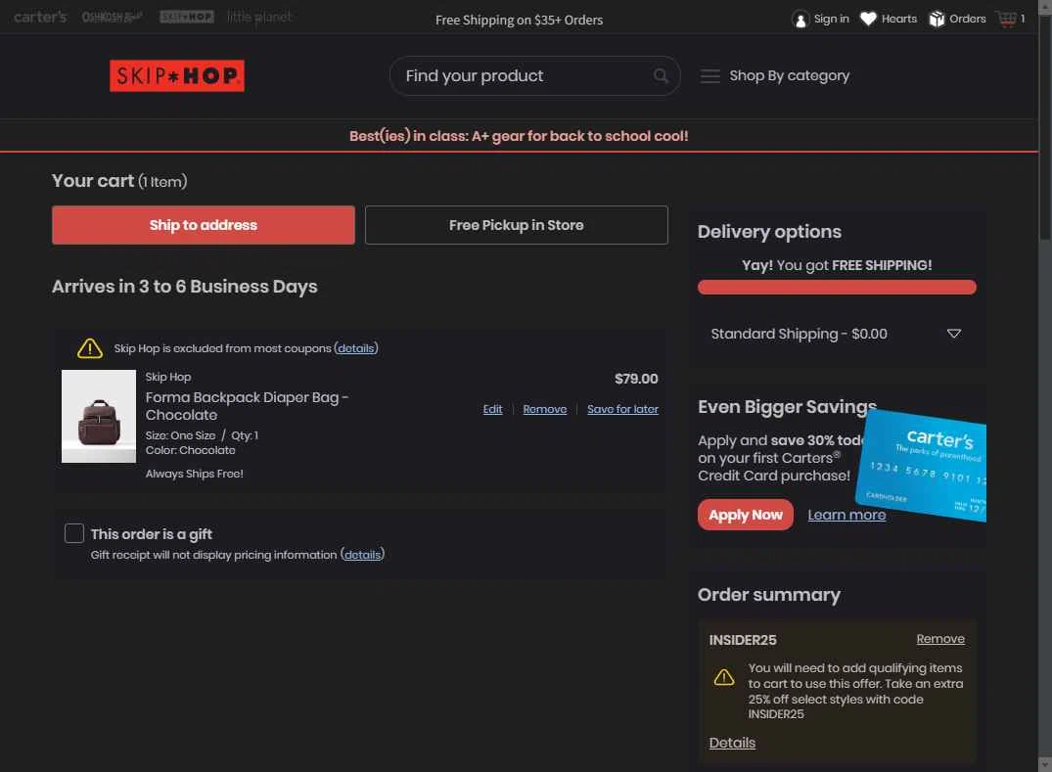Click the INSIDER25 warning triangle icon
Viewport: 1052px width, 772px height.
tap(724, 677)
